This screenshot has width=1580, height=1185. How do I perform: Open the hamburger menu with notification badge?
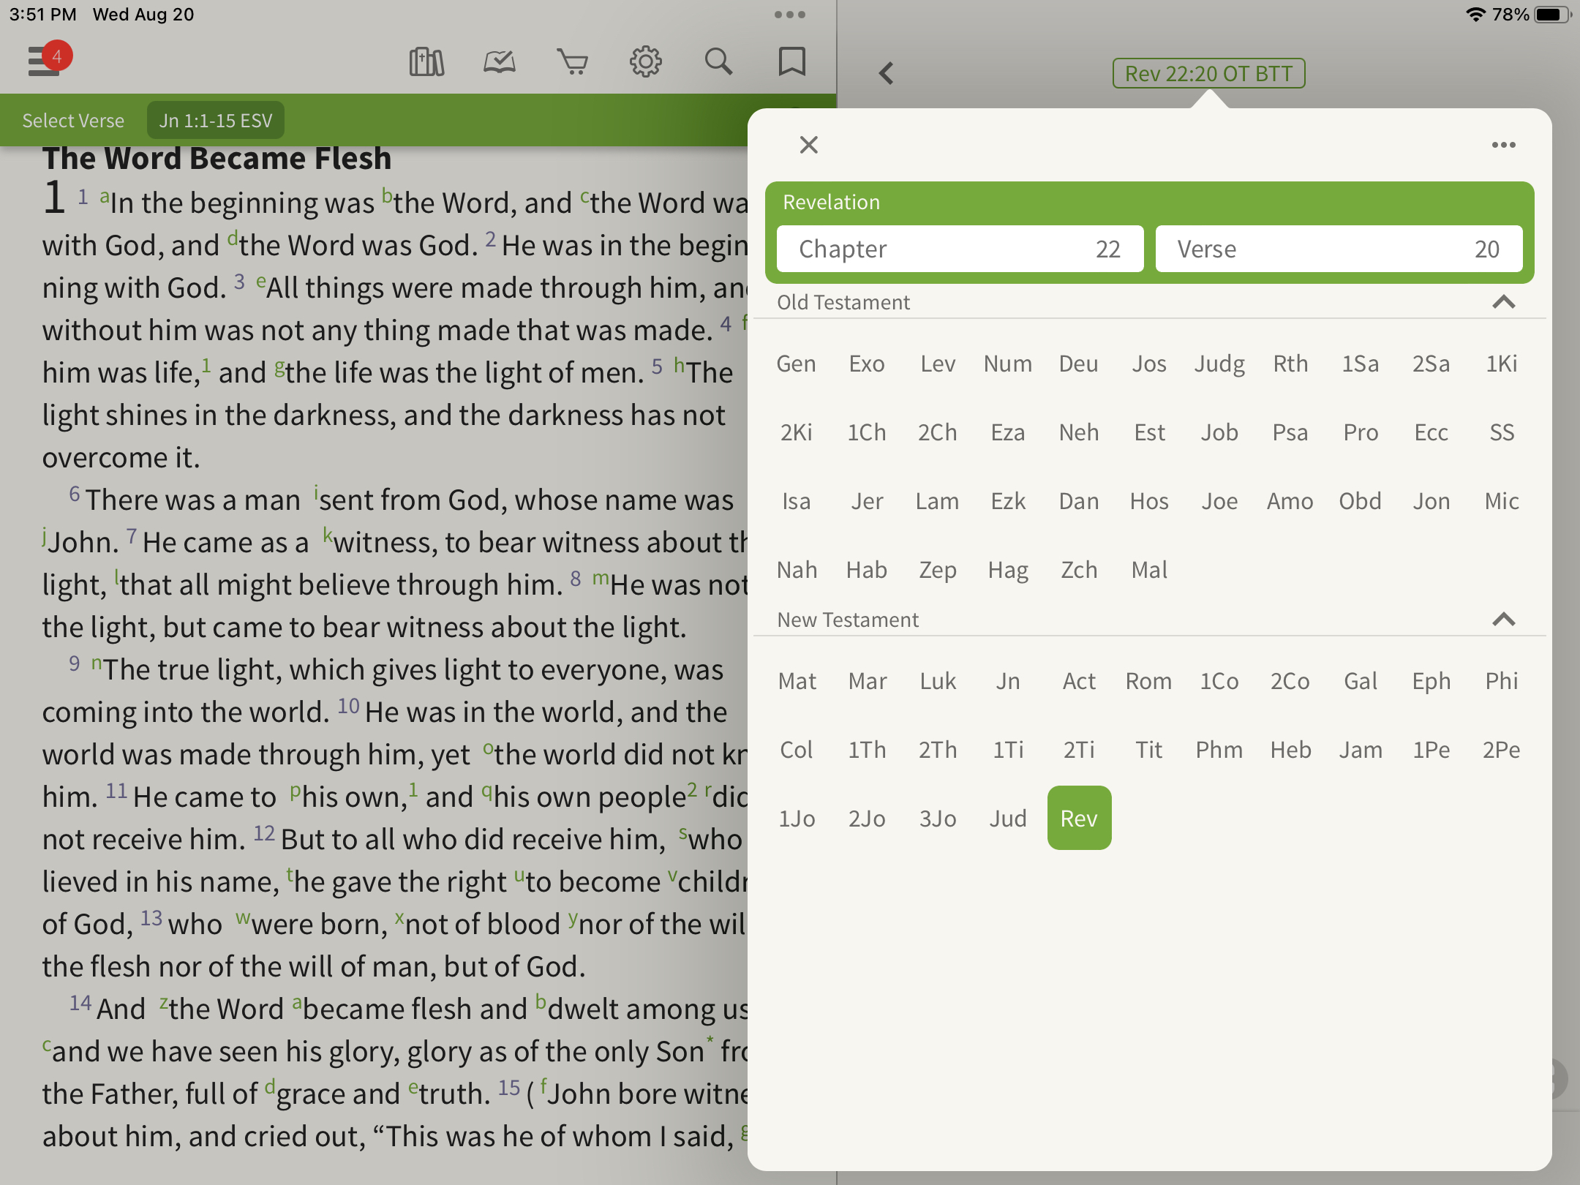[45, 61]
